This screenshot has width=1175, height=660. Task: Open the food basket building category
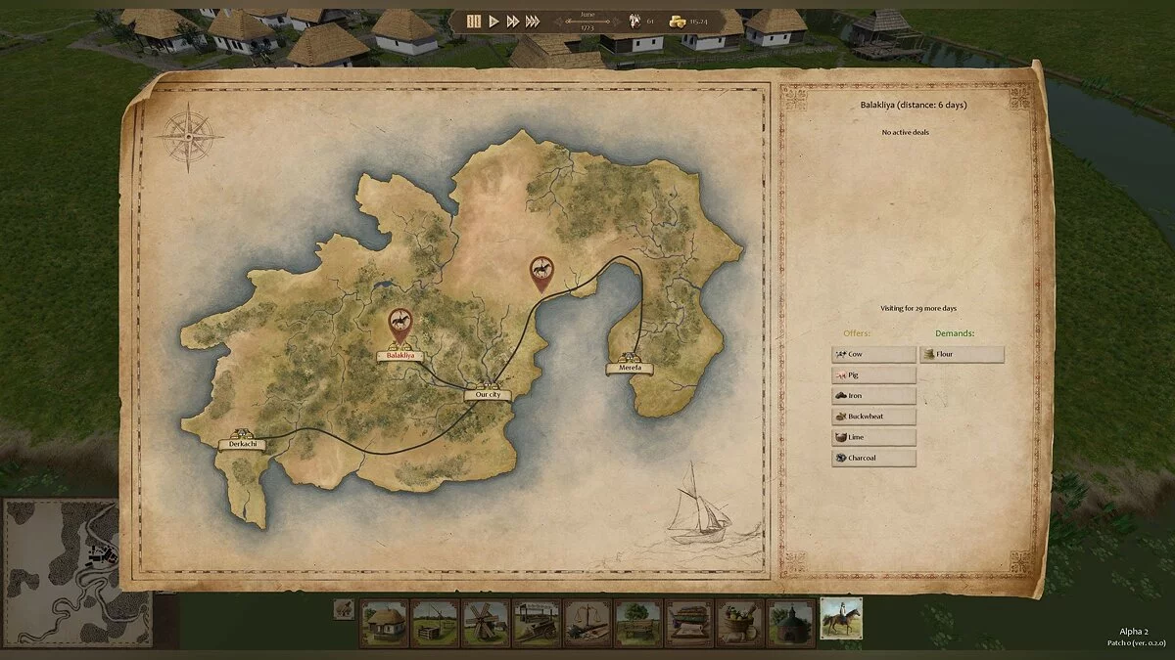pos(740,623)
